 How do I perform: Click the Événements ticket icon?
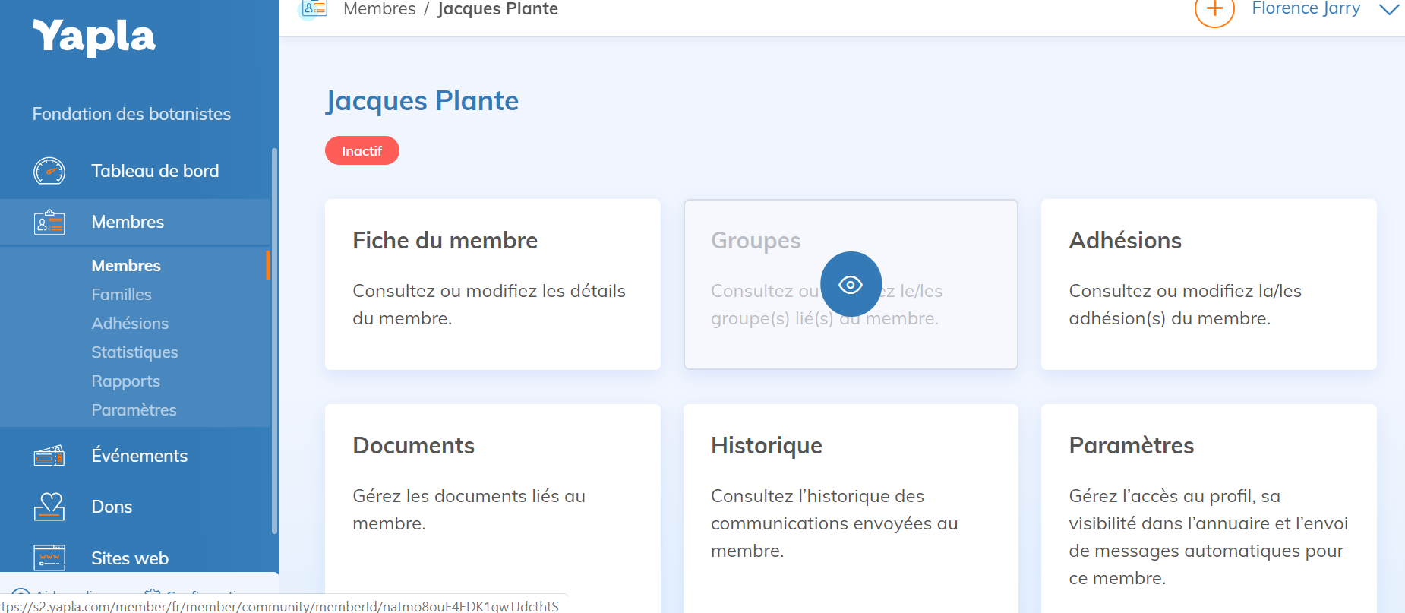[x=49, y=456]
